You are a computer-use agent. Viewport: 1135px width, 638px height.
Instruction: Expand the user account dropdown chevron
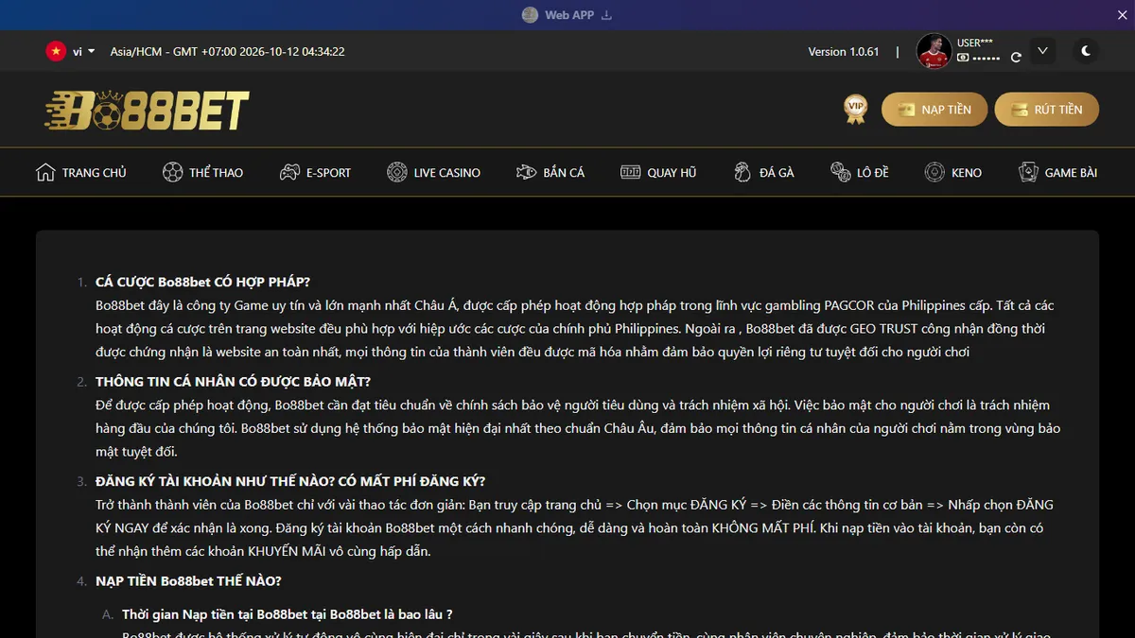1042,51
